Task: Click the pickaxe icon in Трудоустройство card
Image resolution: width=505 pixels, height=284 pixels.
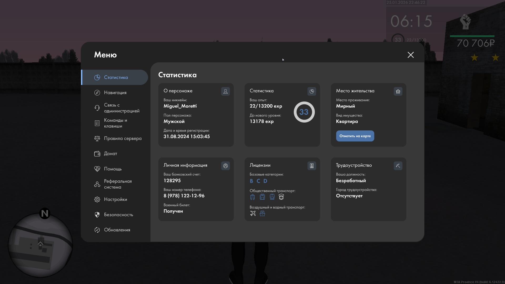Action: point(398,166)
